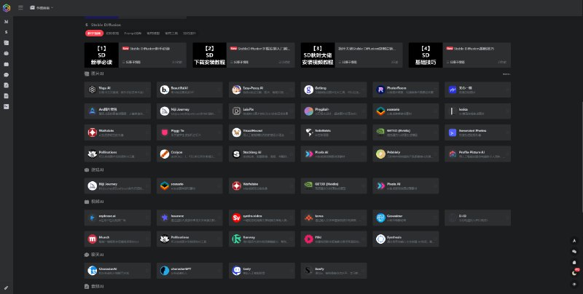Open the LeiaPix 'D' icon card

click(262, 111)
